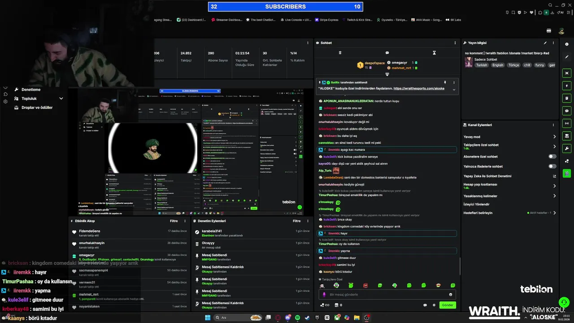Toggle the wrench sidebar button

[567, 148]
